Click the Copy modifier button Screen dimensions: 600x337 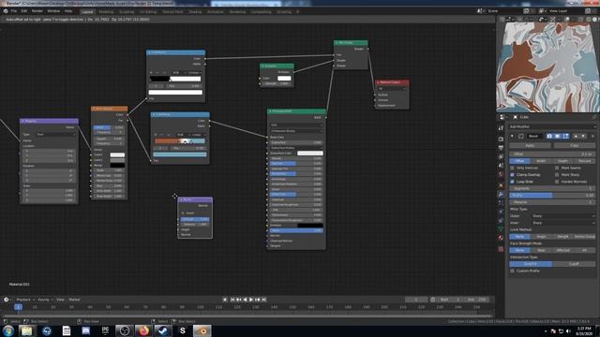point(575,146)
